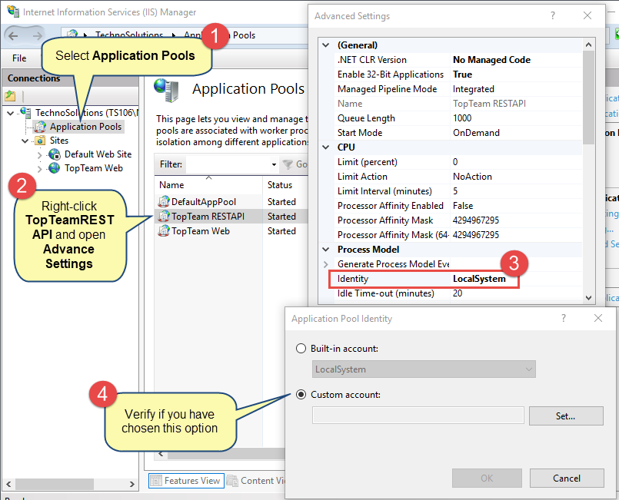This screenshot has height=500, width=619.
Task: Select the Built-in account radio button
Action: click(x=301, y=349)
